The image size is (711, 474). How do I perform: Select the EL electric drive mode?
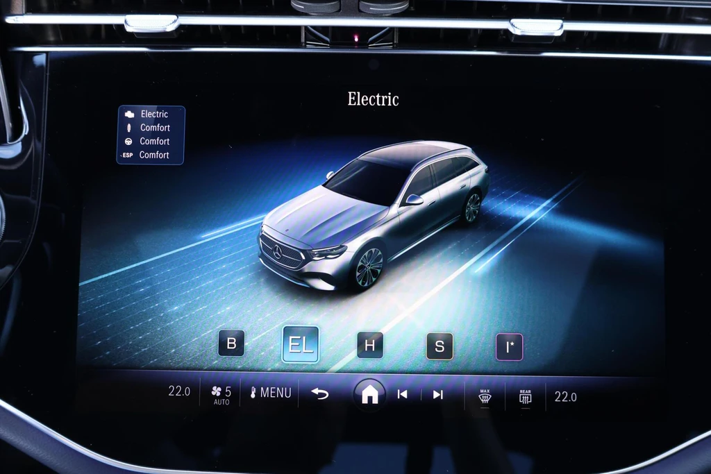(x=301, y=344)
